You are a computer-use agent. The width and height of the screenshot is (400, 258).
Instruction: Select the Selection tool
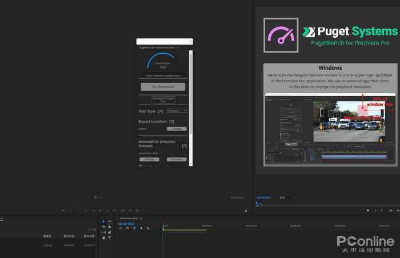(x=103, y=221)
